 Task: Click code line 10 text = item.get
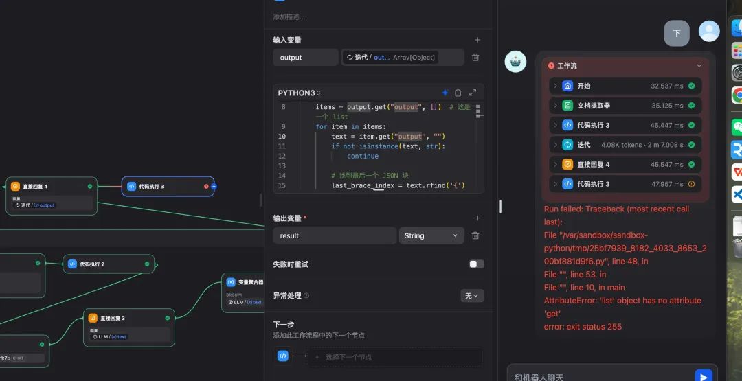pos(388,136)
